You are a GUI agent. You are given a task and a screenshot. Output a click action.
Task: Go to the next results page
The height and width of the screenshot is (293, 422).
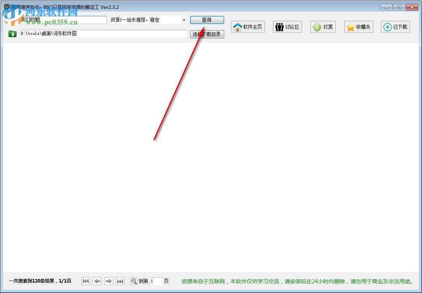tap(109, 281)
